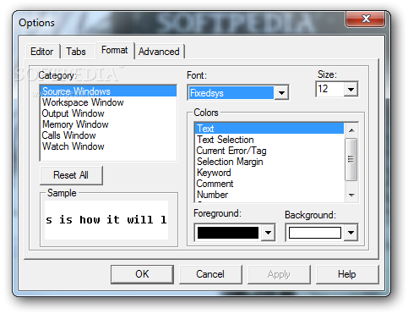
Task: Select the Format tab
Action: pos(115,50)
